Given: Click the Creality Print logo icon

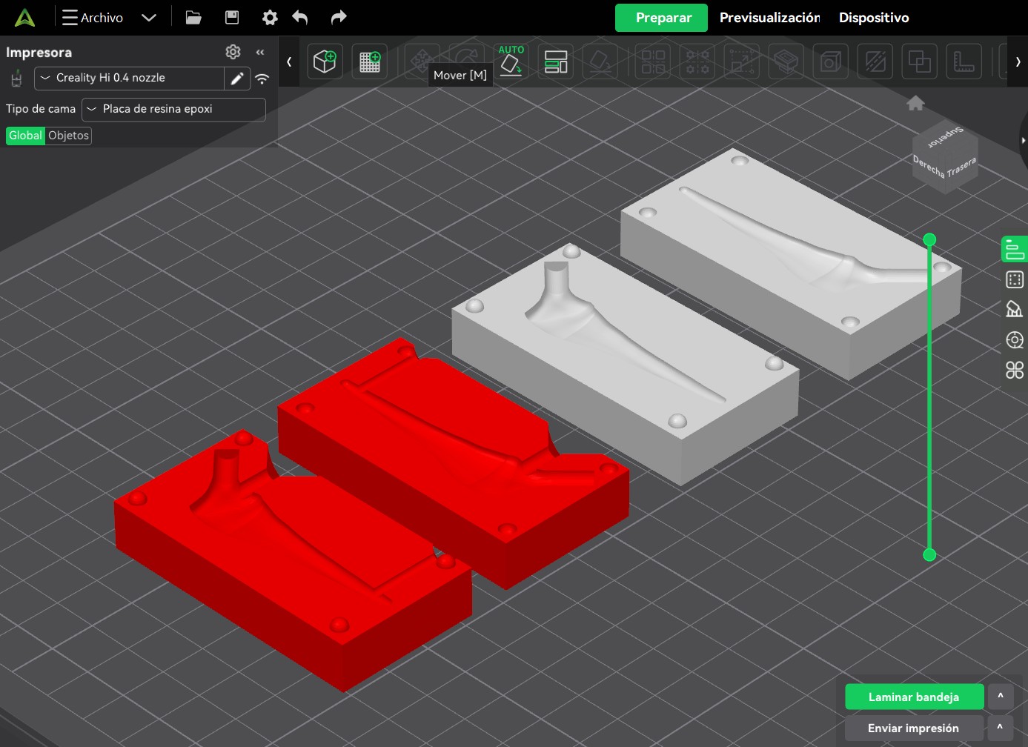Looking at the screenshot, I should (x=24, y=18).
